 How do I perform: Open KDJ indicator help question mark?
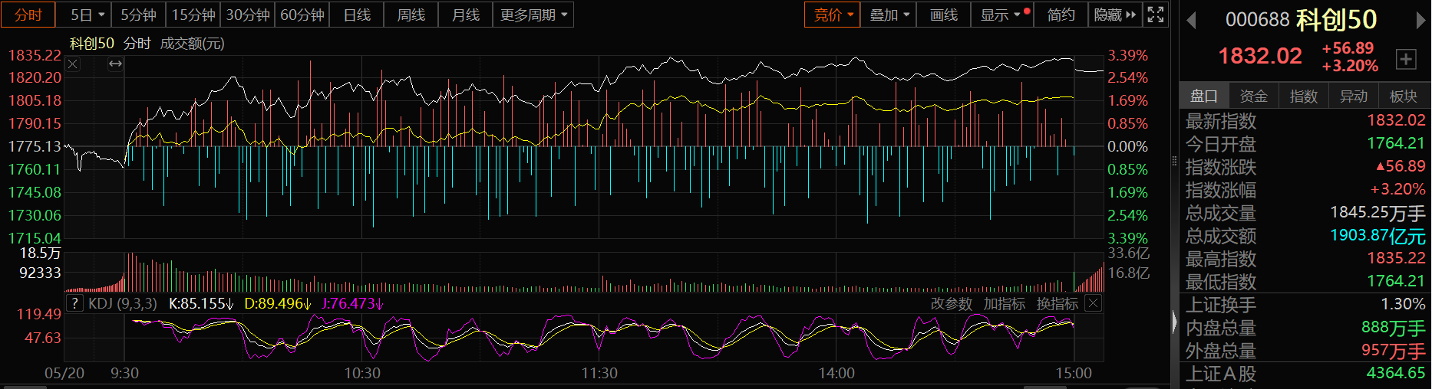[74, 303]
